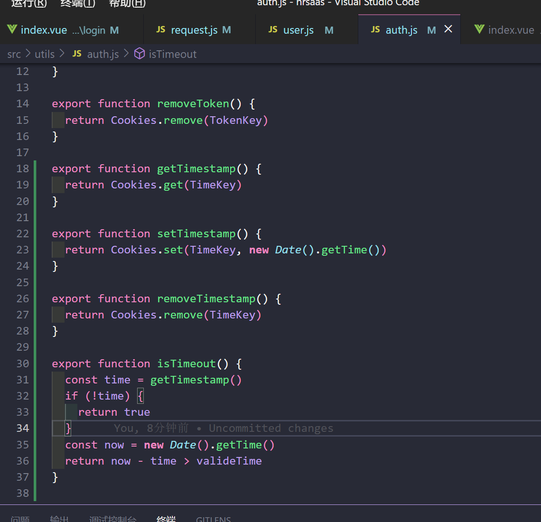
Task: Click the utils breadcrumb segment
Action: tap(45, 54)
